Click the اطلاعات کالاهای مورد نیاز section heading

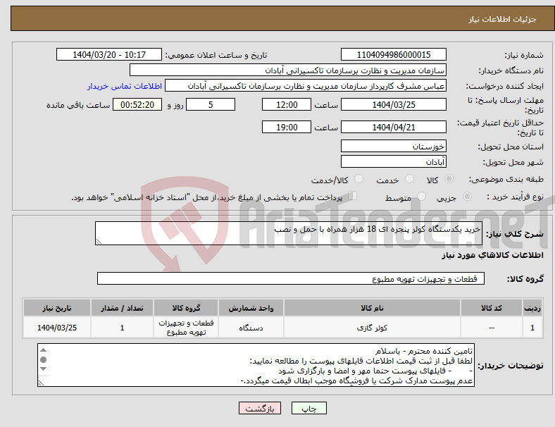click(492, 255)
